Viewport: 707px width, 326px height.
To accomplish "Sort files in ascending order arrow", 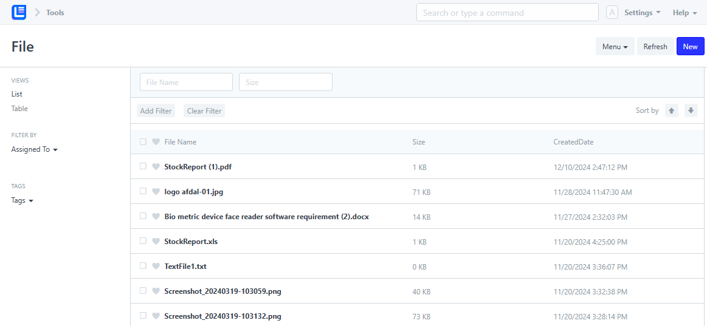I will [671, 110].
